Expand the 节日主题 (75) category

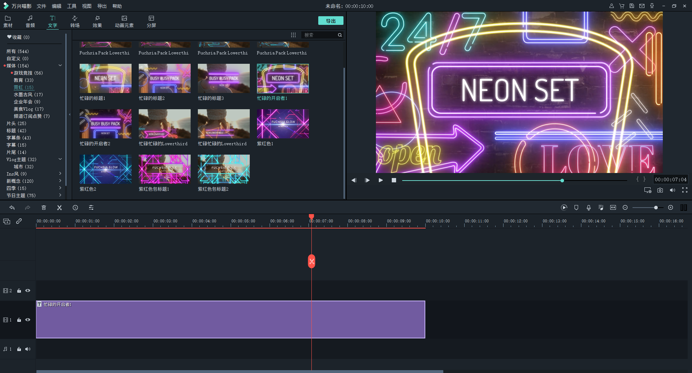[x=60, y=195]
